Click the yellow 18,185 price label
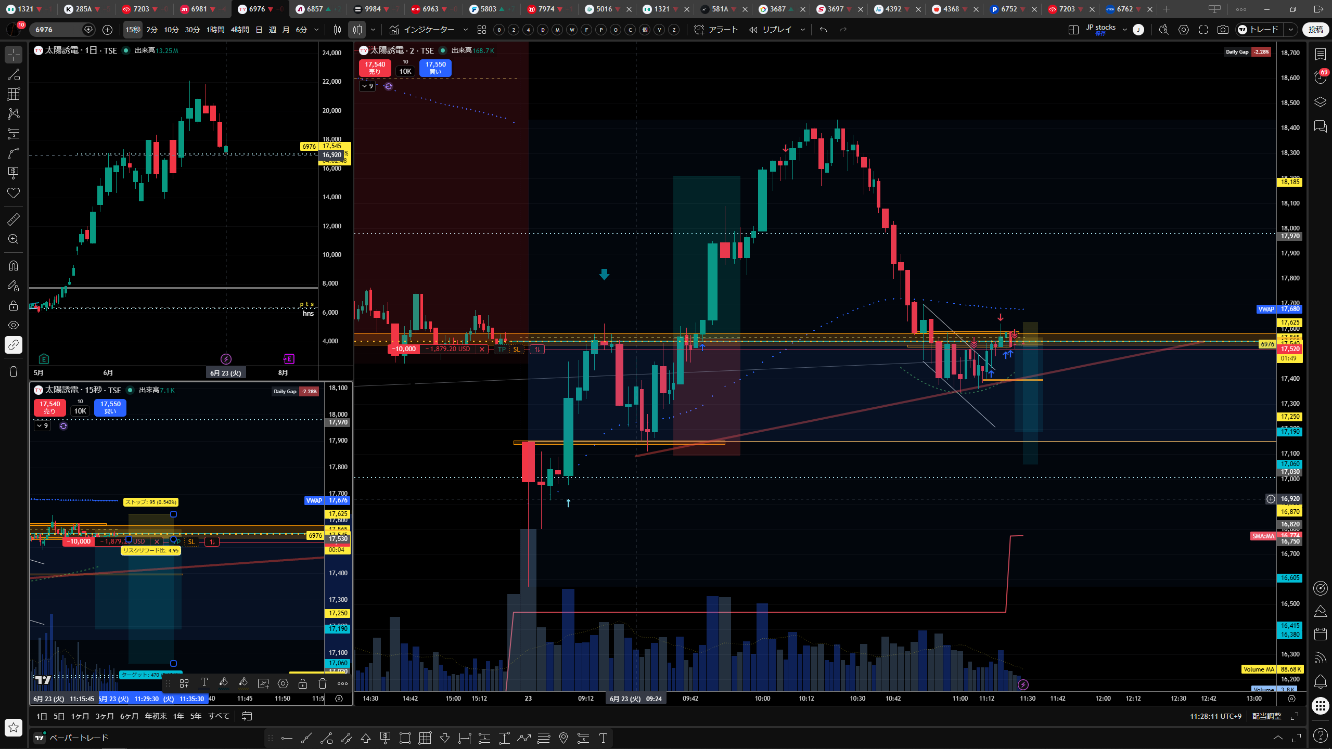Viewport: 1332px width, 749px height. coord(1290,182)
